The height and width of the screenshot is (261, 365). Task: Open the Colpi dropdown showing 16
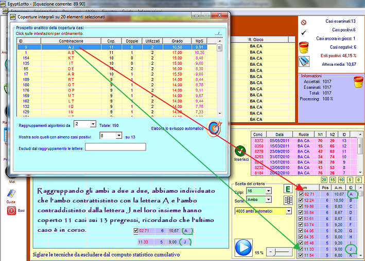click(268, 191)
